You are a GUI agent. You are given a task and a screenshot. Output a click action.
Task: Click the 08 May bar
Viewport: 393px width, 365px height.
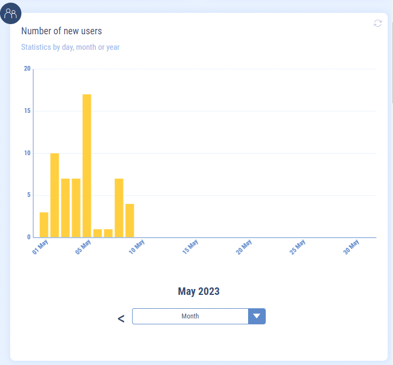click(119, 208)
